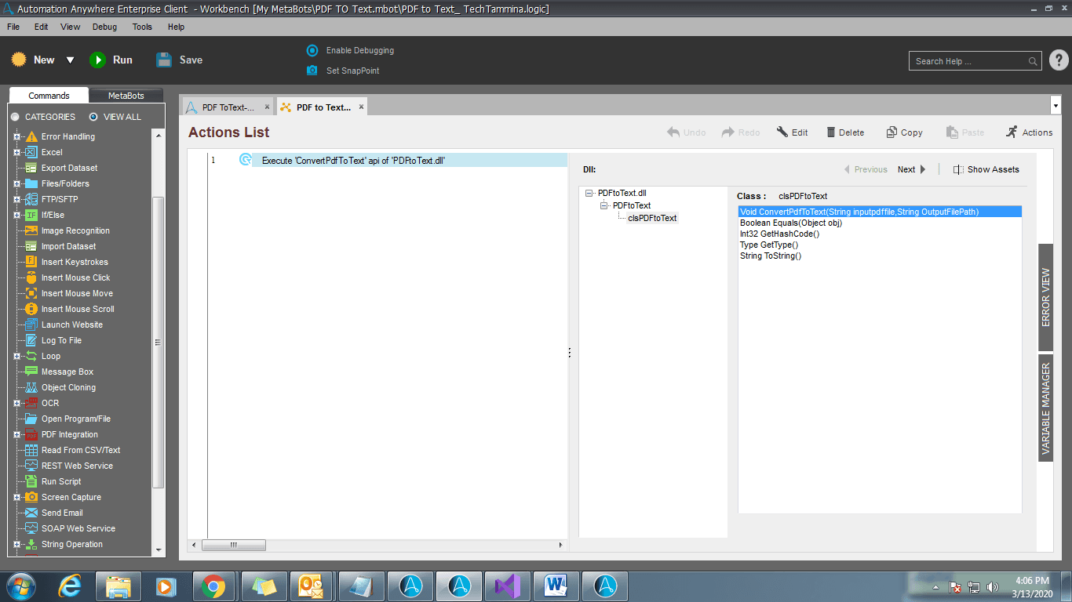This screenshot has height=602, width=1072.
Task: Click the commands list vertical scrollbar
Action: click(159, 342)
